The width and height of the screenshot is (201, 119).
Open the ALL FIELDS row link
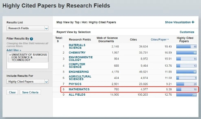click(x=77, y=95)
